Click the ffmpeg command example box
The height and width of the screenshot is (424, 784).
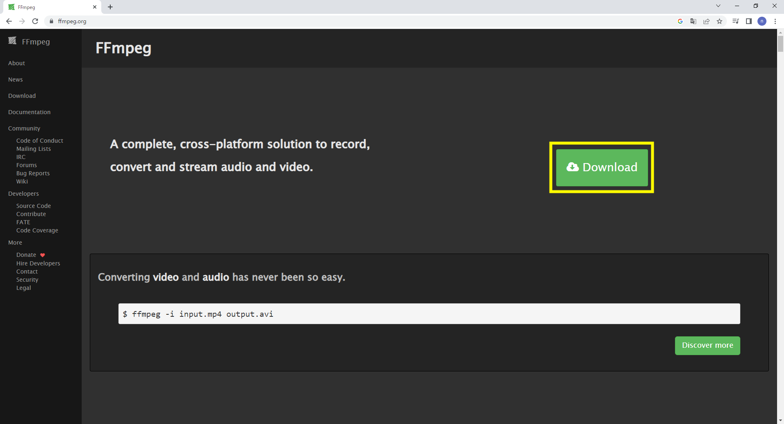click(x=429, y=314)
